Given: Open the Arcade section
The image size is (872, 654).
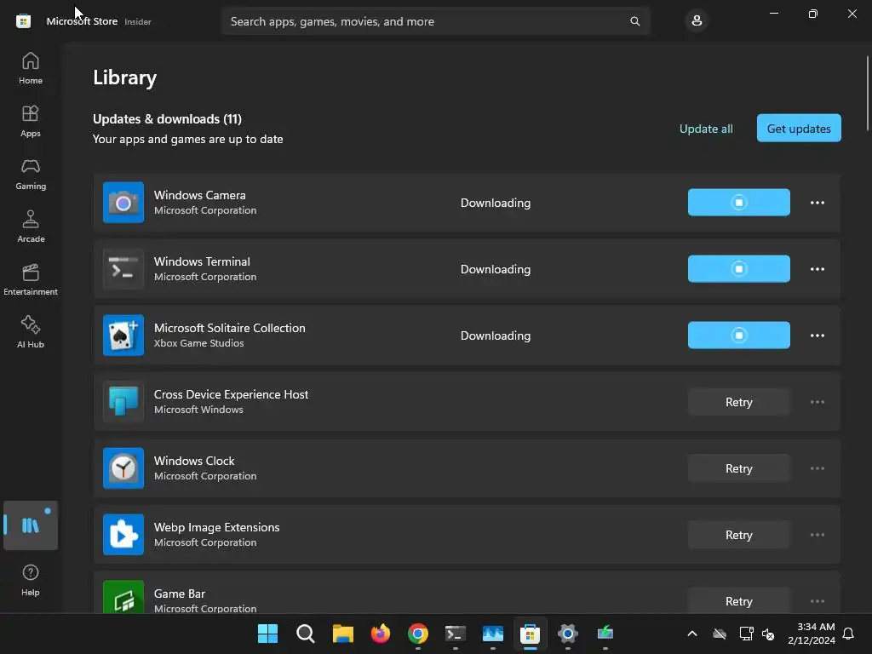Looking at the screenshot, I should click(x=31, y=227).
